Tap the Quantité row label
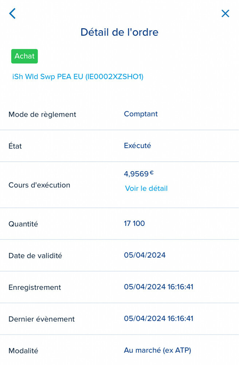Viewport: 239px width, 365px height. [23, 224]
